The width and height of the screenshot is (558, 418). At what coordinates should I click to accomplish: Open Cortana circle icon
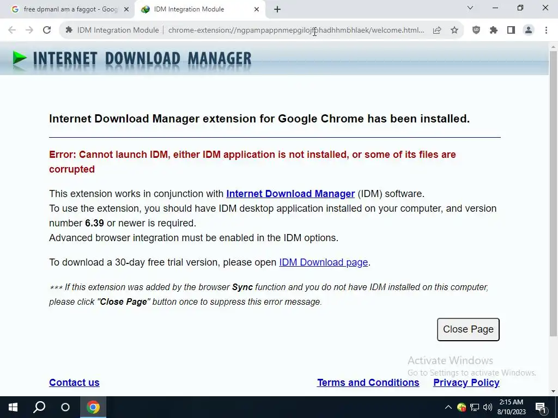click(65, 407)
